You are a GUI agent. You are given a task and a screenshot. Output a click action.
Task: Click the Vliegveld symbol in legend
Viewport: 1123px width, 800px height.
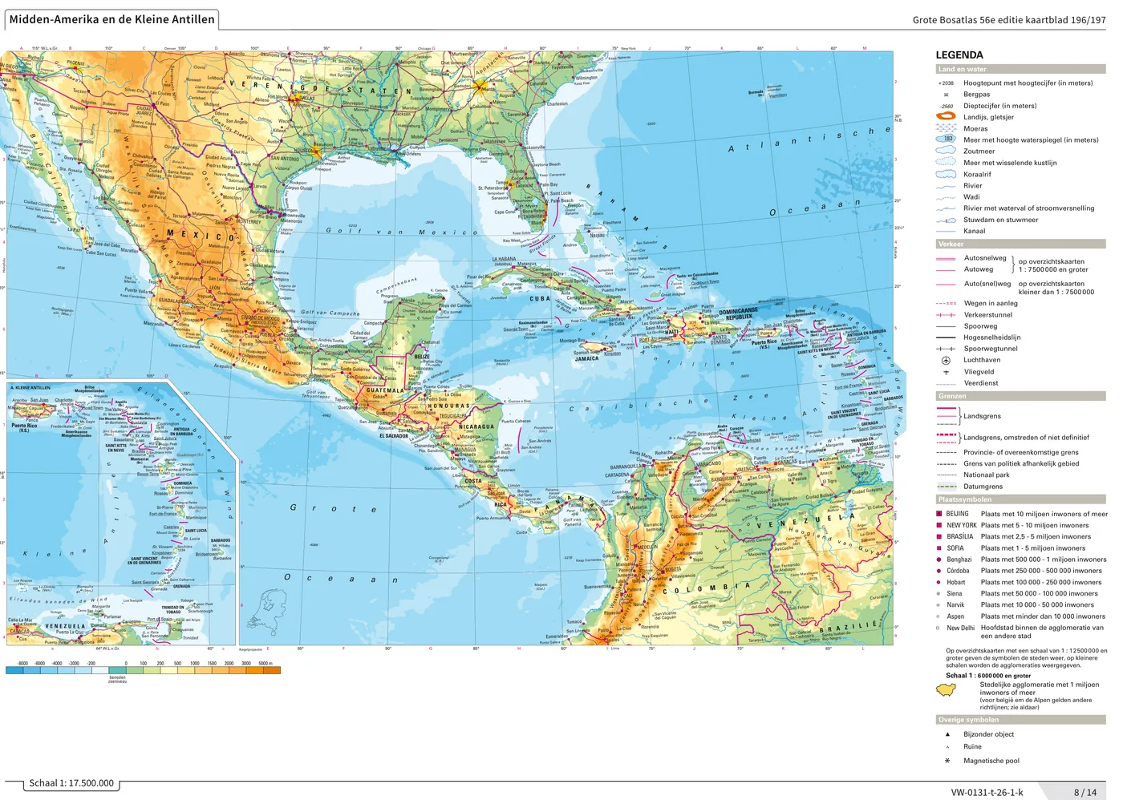(946, 372)
